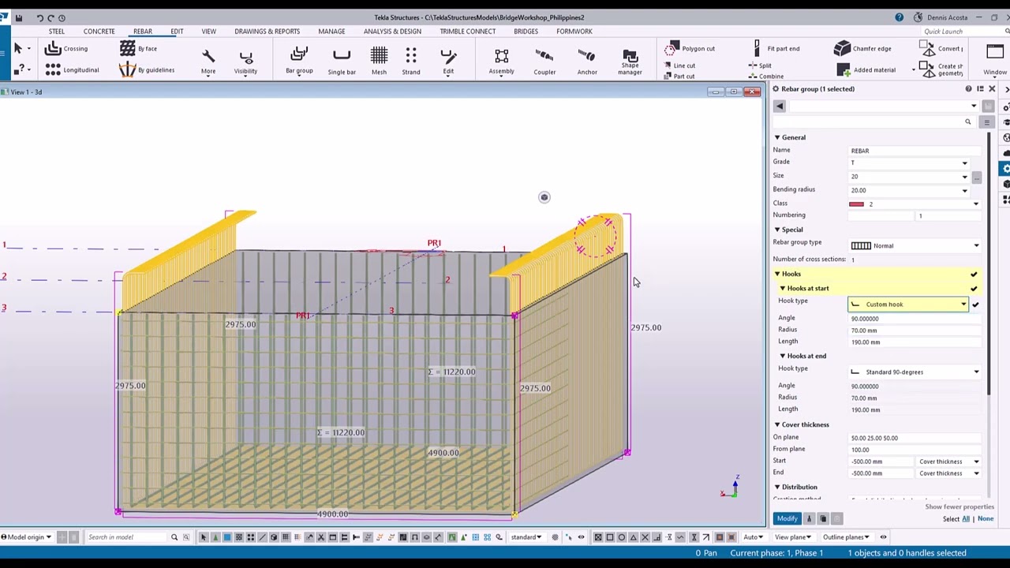Click the property search magnifier icon
This screenshot has width=1010, height=568.
[x=968, y=122]
